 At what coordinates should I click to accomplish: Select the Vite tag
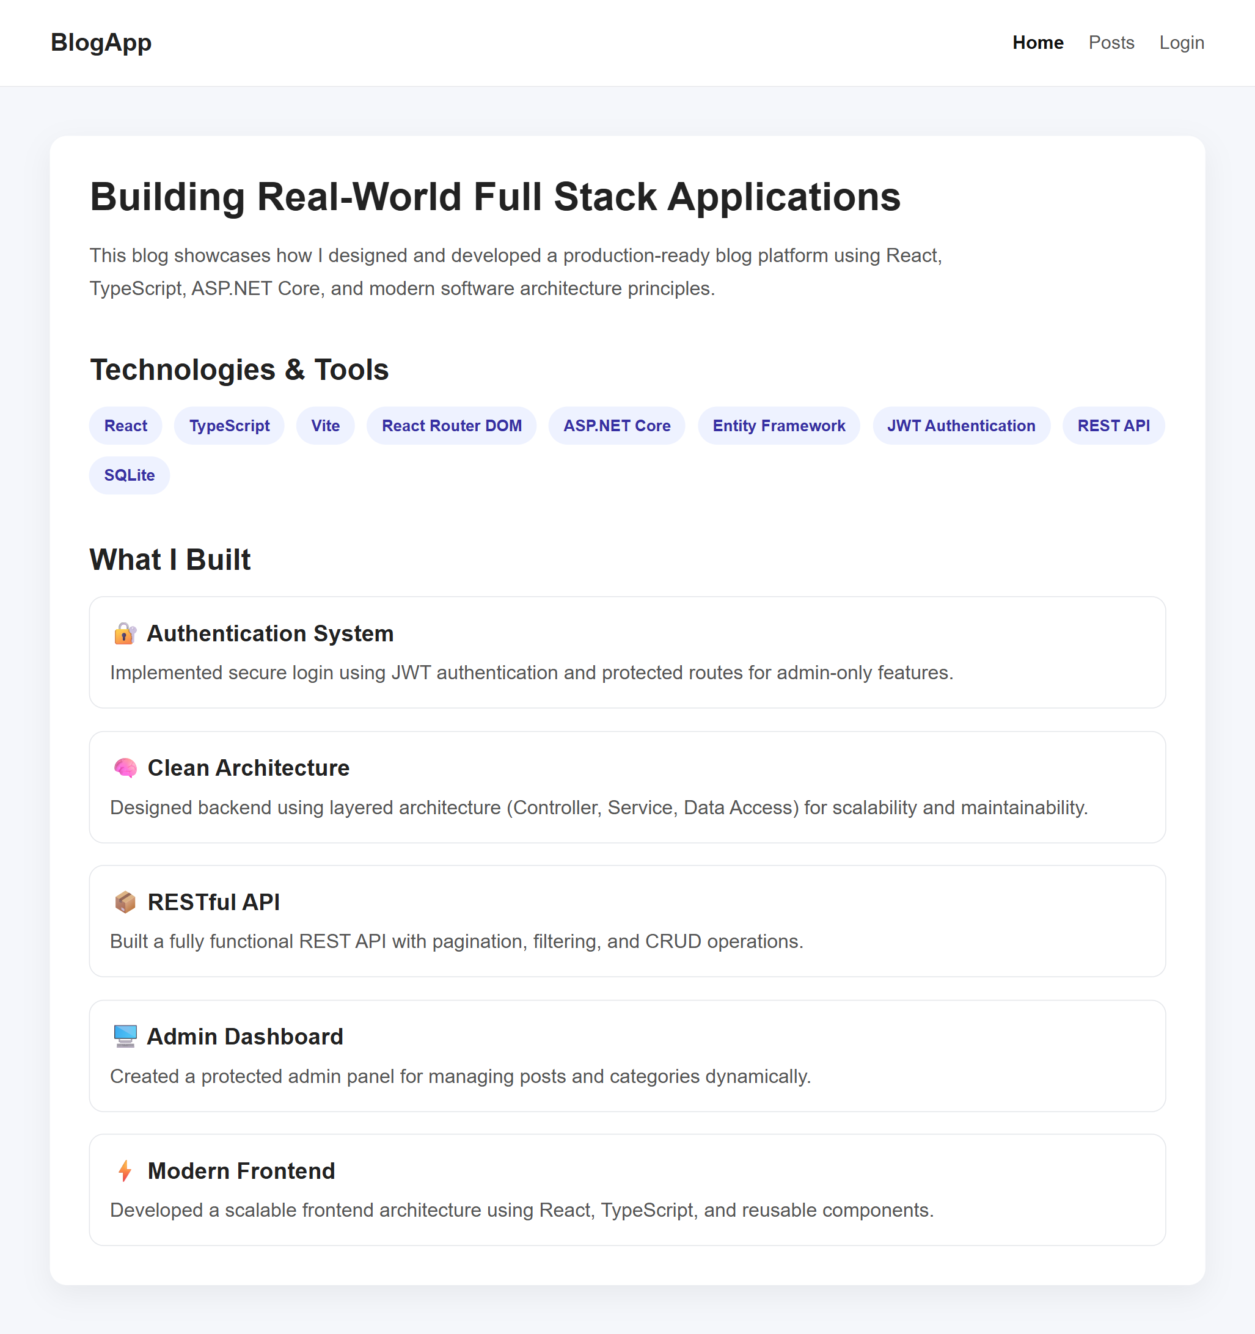coord(326,426)
